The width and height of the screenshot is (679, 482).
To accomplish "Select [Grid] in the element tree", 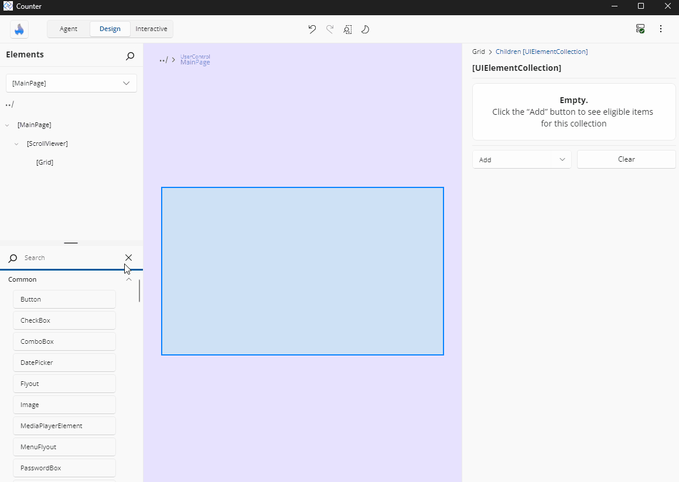I will pyautogui.click(x=45, y=162).
